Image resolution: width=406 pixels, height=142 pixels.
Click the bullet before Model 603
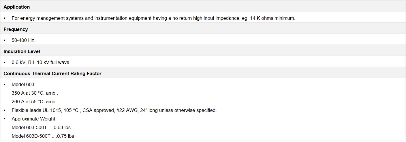(5, 85)
